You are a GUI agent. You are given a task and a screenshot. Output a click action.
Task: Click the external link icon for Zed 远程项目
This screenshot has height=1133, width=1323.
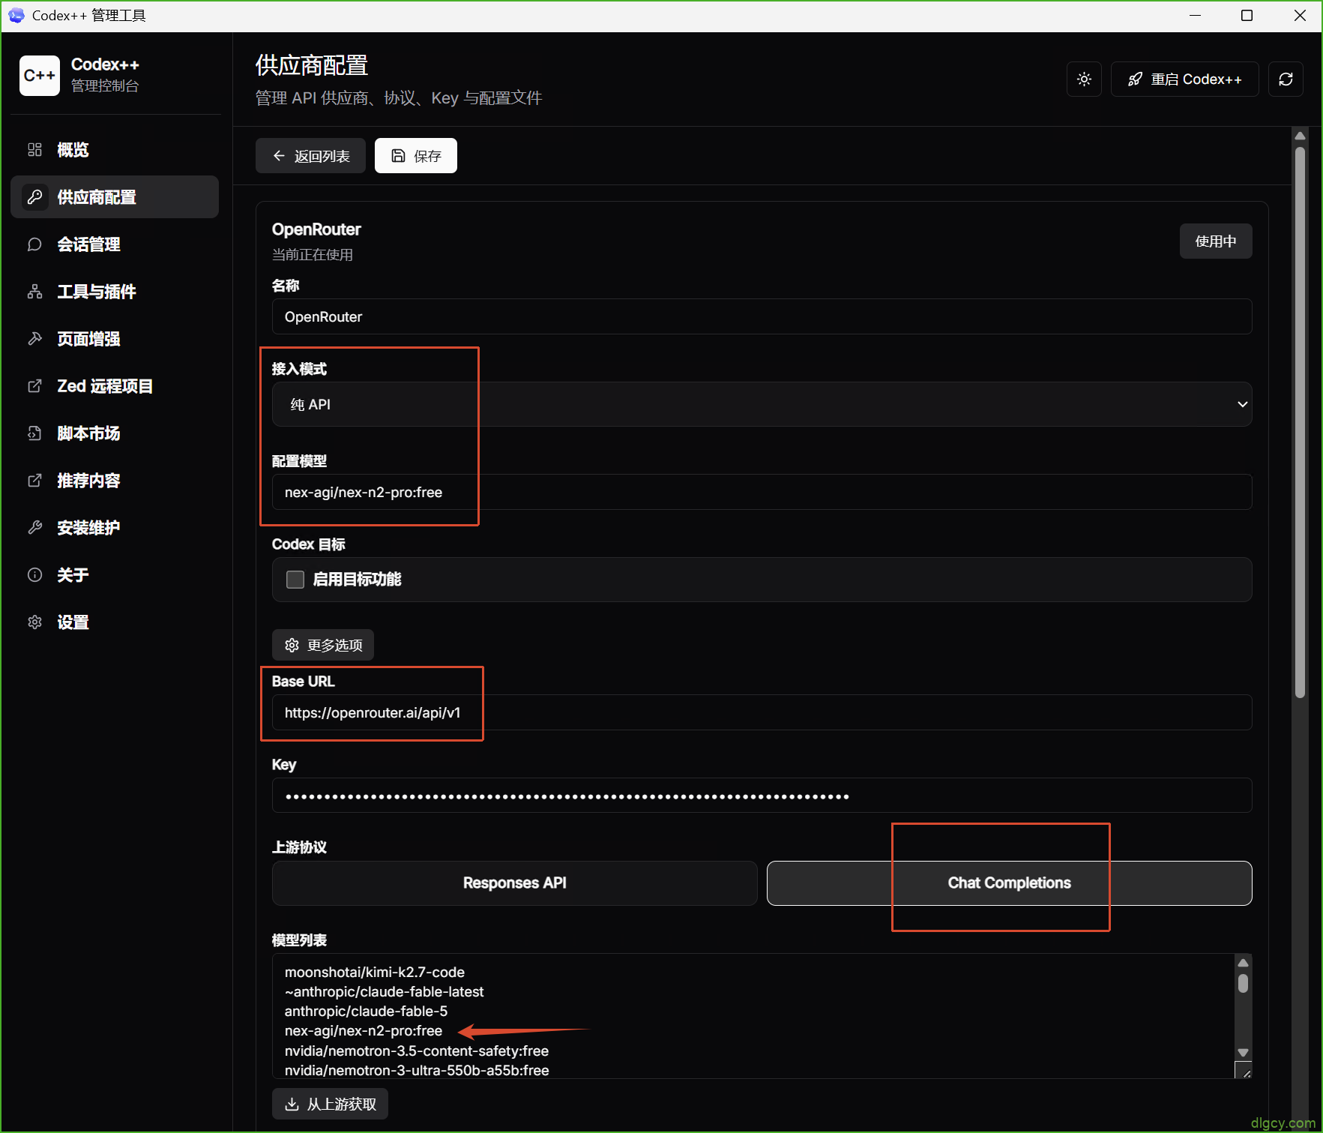pyautogui.click(x=34, y=386)
